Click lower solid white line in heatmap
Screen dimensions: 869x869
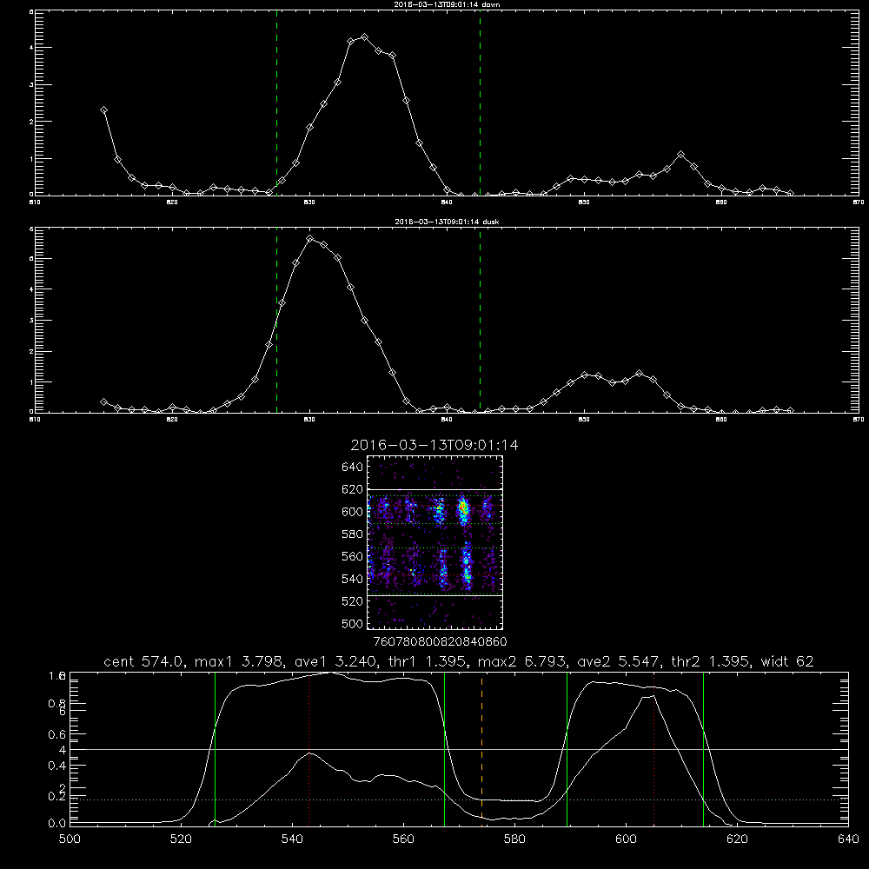pyautogui.click(x=434, y=596)
